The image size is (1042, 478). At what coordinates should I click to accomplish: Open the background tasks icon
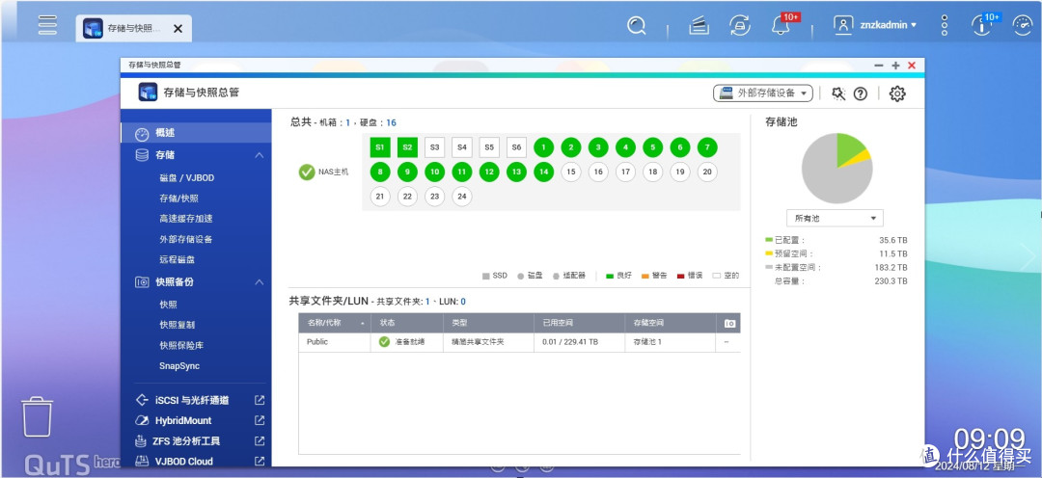point(699,26)
